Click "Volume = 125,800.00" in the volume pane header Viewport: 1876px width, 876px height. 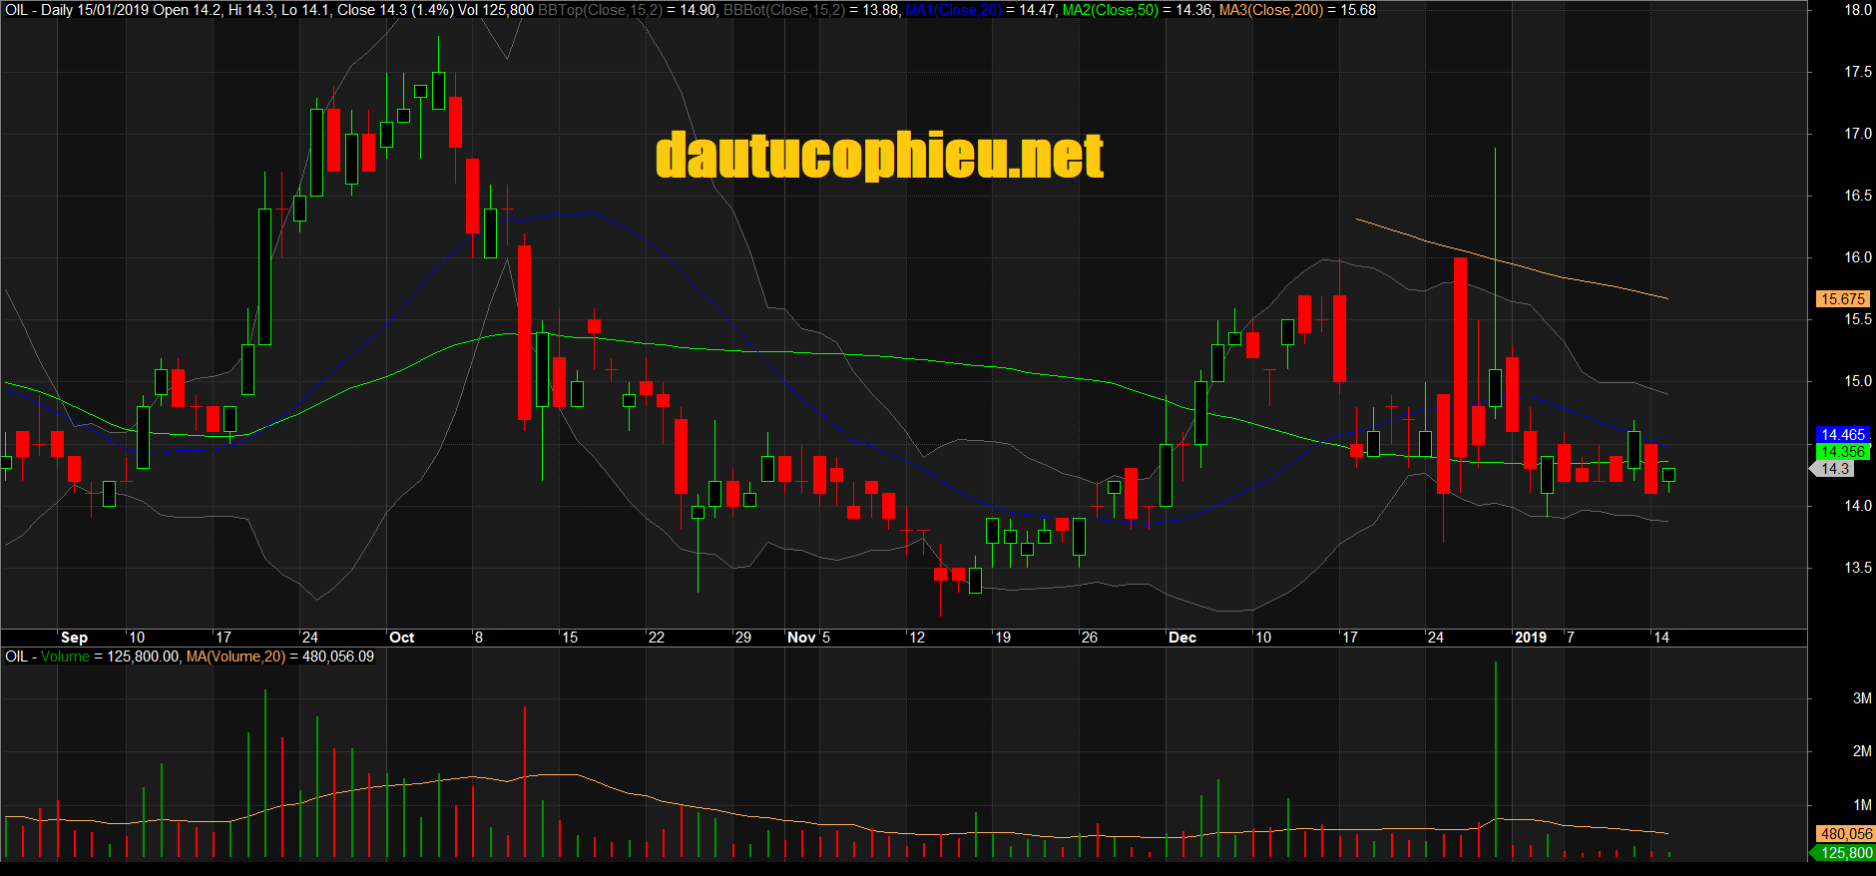click(x=111, y=657)
